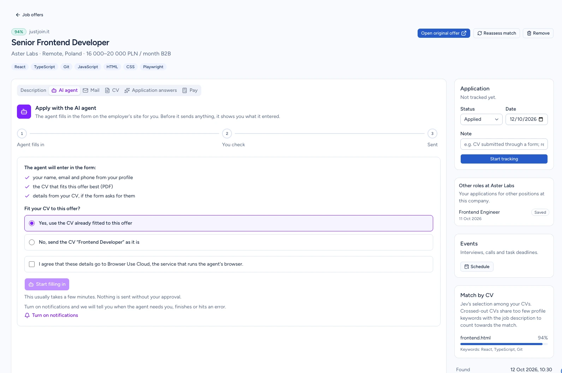Viewport: 562px width, 373px height.
Task: Click the refresh icon in Reassess match
Action: pos(480,33)
